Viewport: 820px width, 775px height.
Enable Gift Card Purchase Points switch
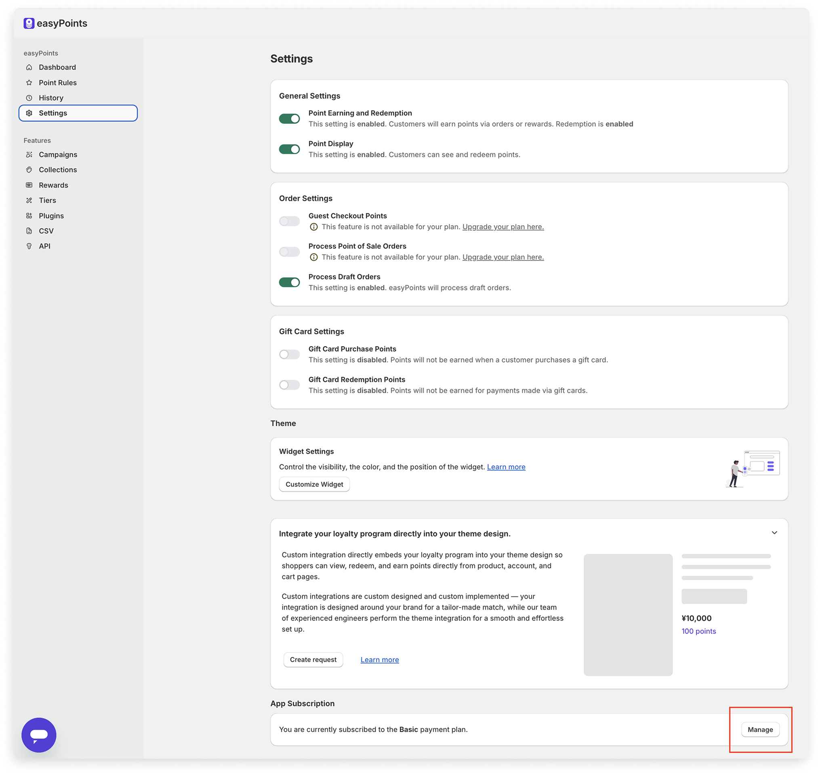289,355
